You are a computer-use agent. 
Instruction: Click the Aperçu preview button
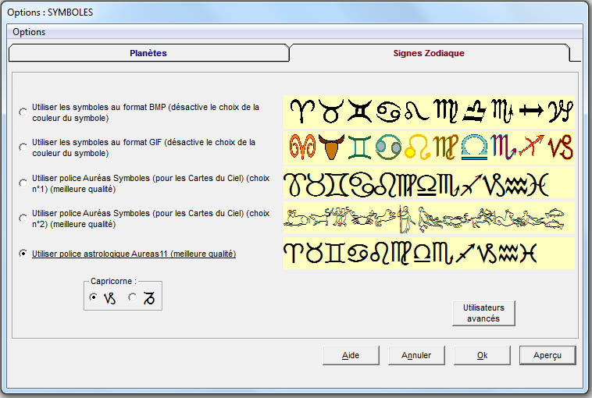[547, 355]
